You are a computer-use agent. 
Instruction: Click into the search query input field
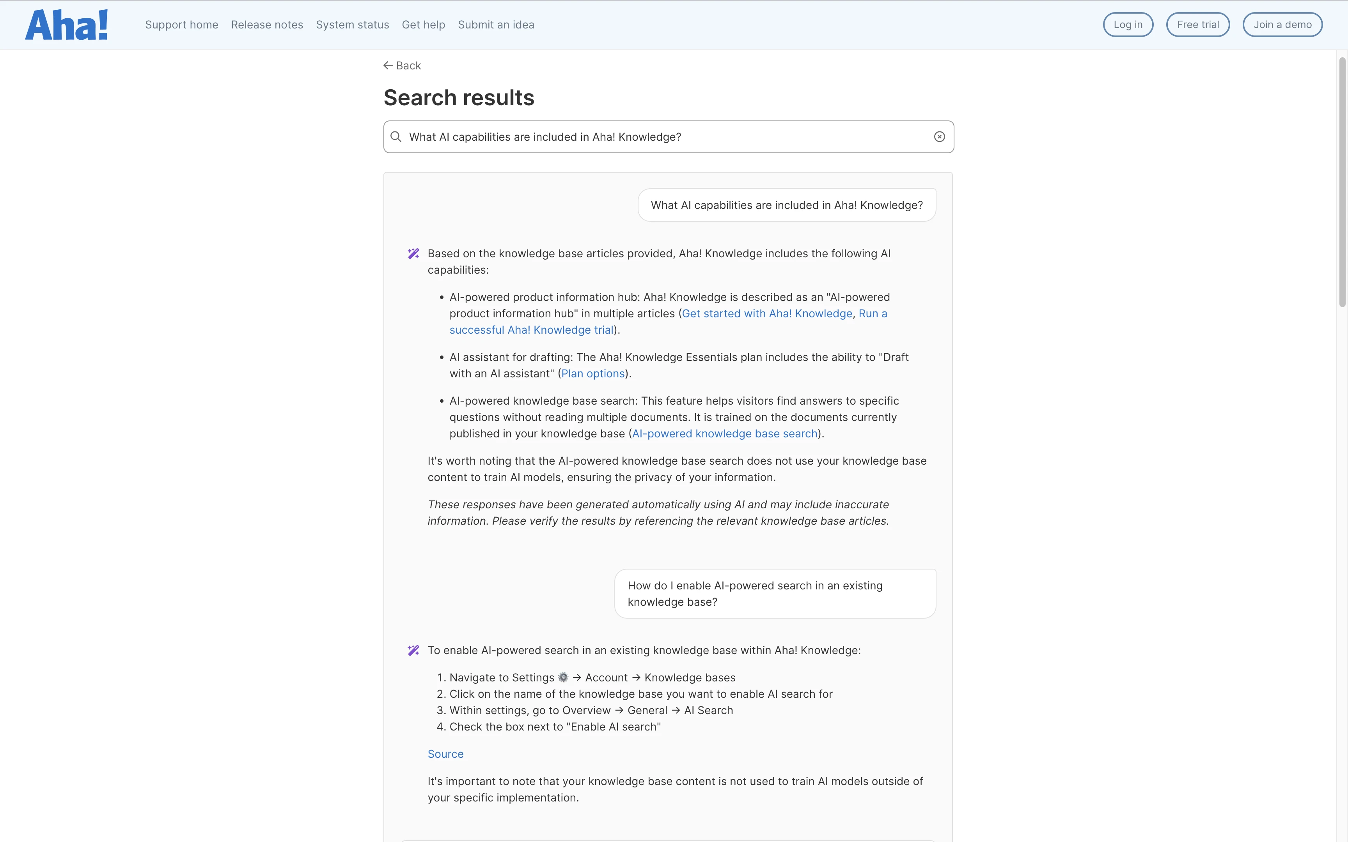click(x=663, y=137)
